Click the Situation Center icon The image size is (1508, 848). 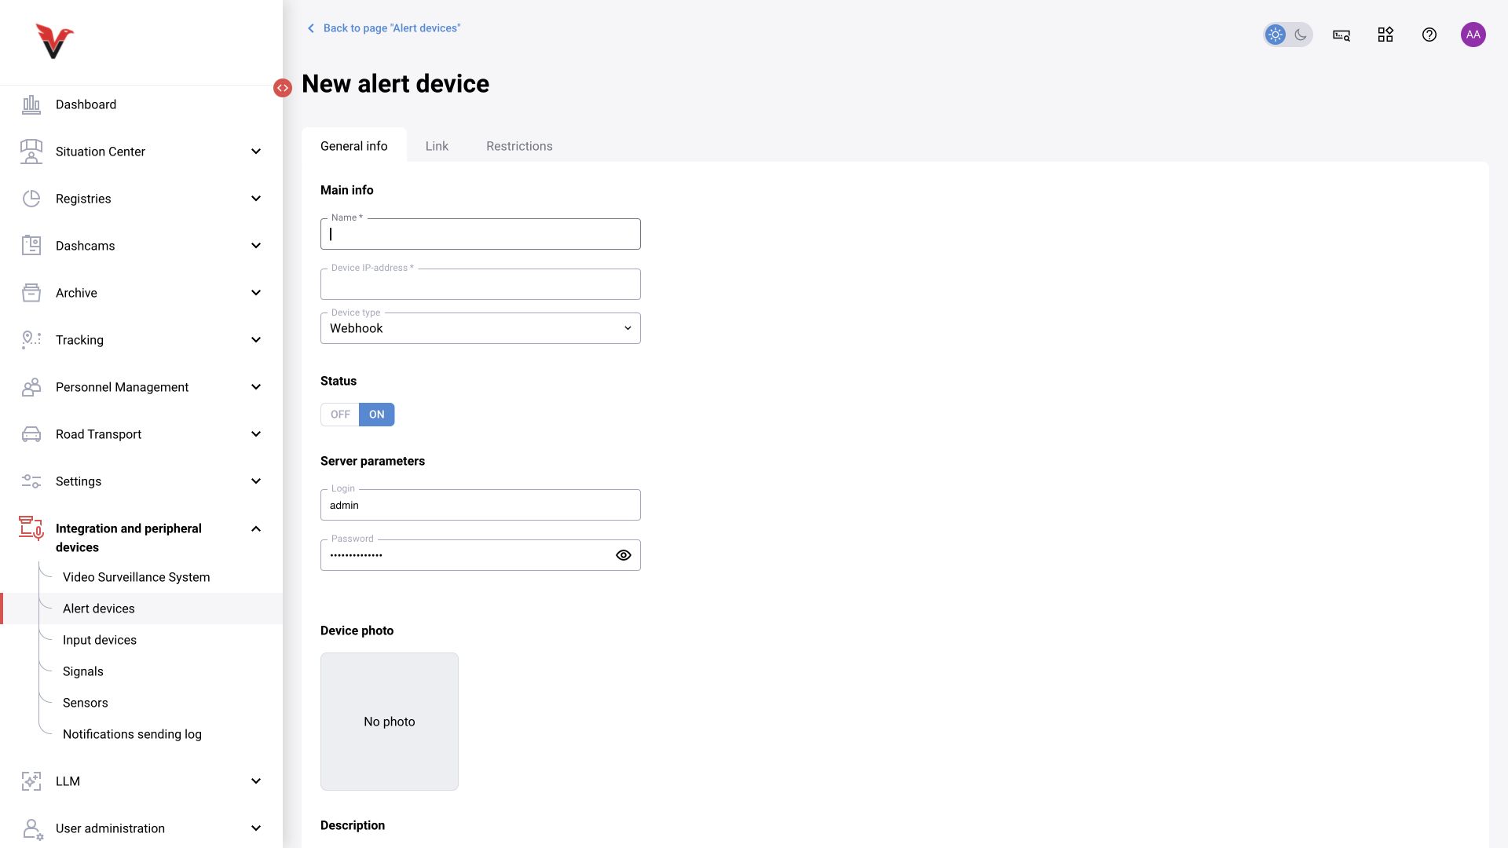coord(31,152)
